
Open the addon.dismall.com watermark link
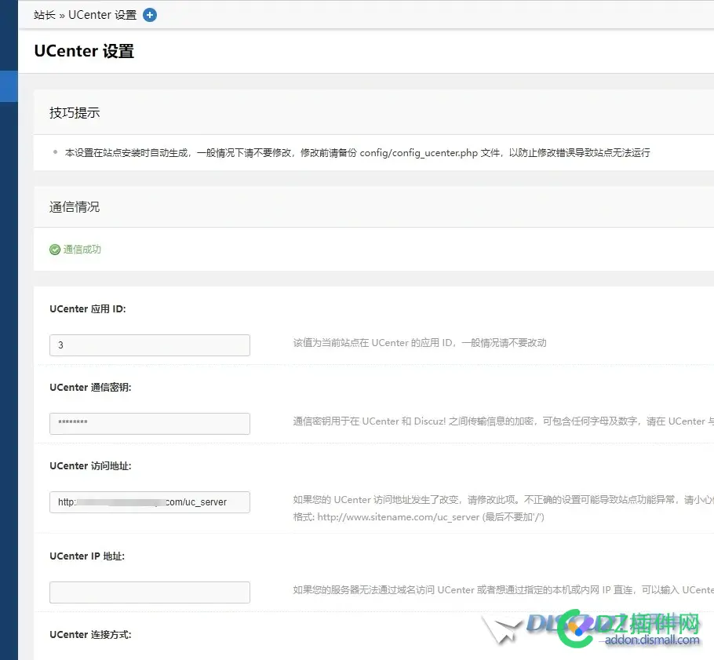pyautogui.click(x=653, y=640)
